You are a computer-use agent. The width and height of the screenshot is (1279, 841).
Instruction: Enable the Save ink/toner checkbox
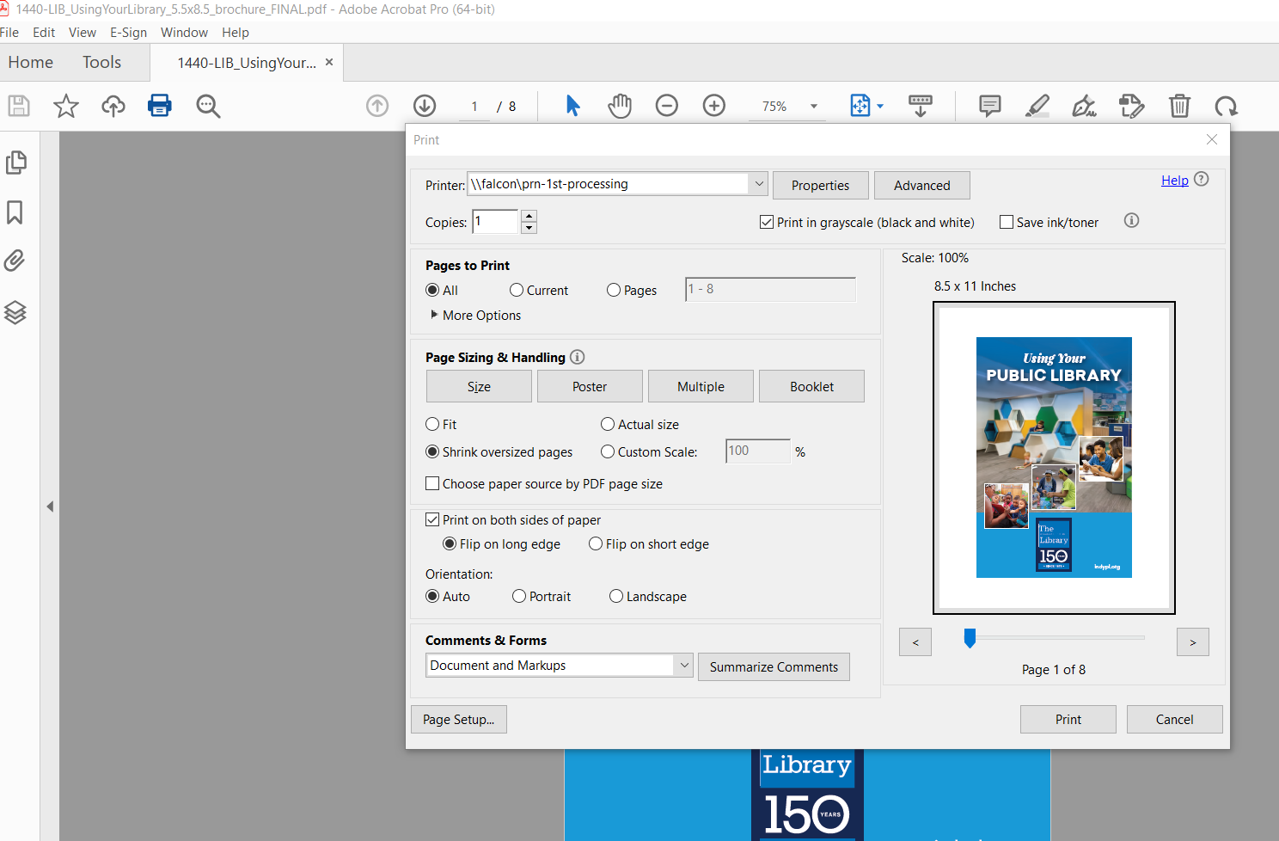tap(1007, 221)
